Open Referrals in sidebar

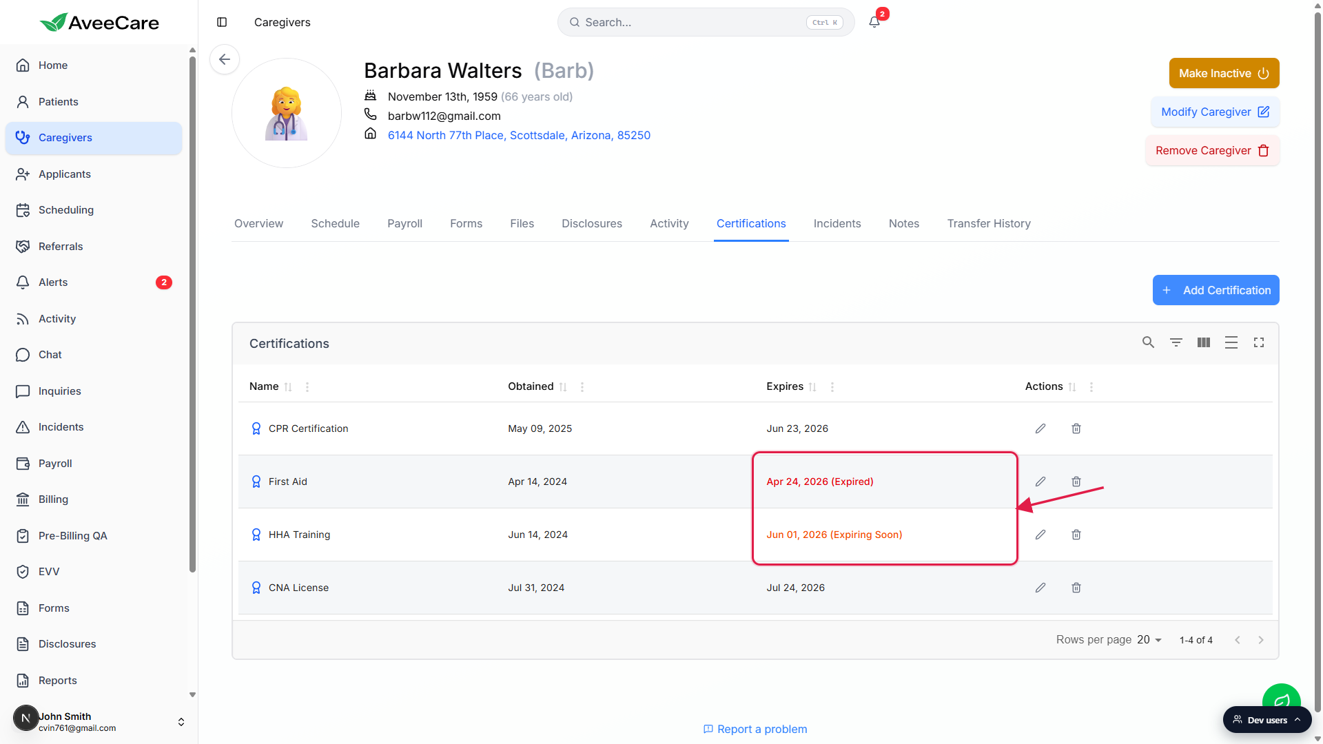coord(94,247)
